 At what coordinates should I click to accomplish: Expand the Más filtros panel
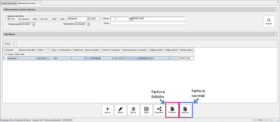[276, 34]
